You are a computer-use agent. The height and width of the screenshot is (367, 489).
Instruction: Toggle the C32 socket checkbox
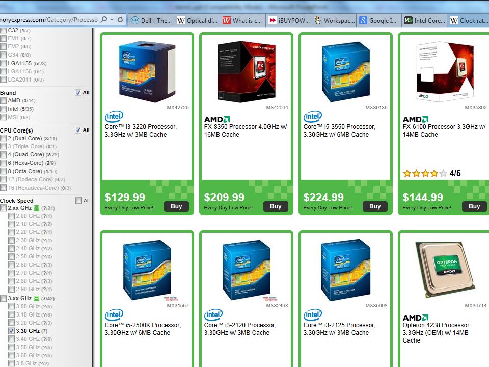coord(4,30)
